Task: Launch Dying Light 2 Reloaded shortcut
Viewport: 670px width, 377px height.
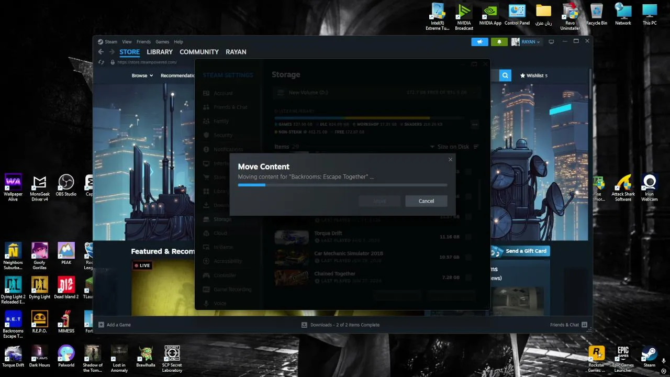Action: click(x=13, y=290)
